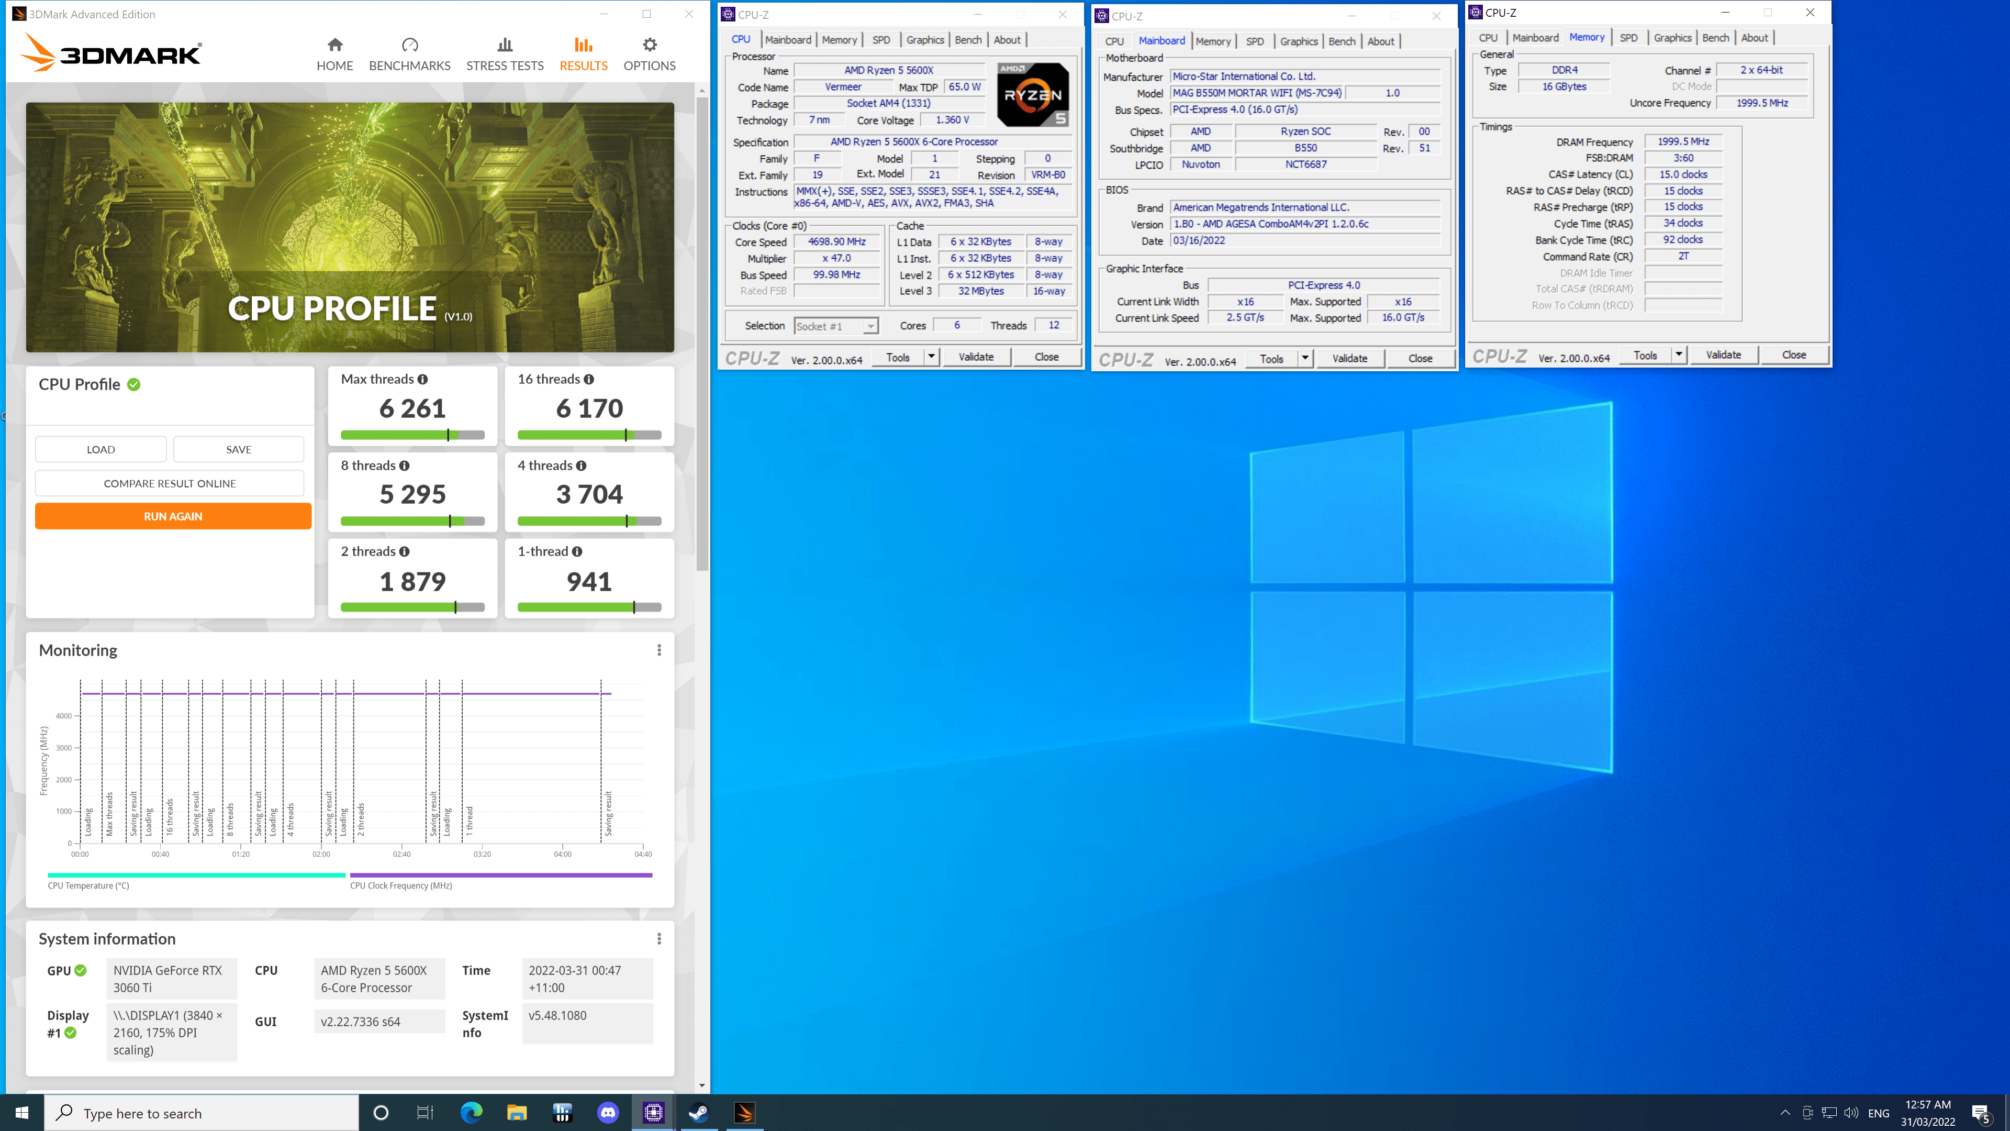Expand Tools dropdown arrow in Mainboard CPU-Z window
The image size is (2010, 1131).
coord(1304,358)
